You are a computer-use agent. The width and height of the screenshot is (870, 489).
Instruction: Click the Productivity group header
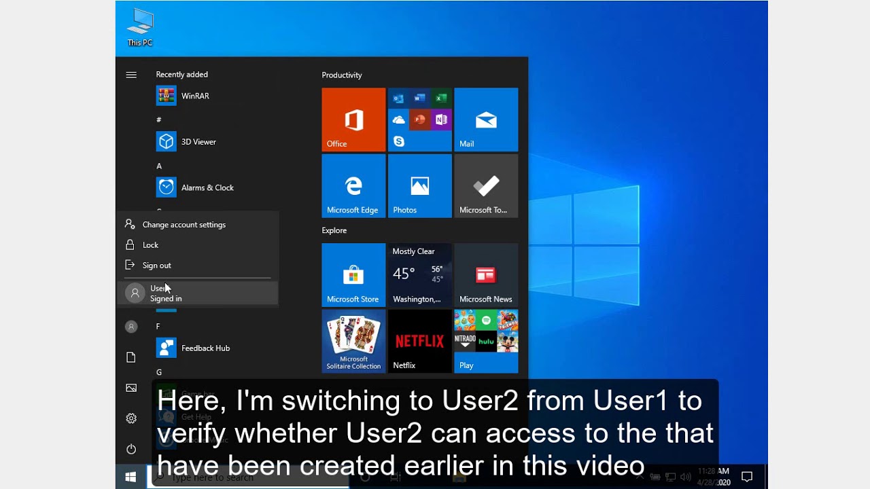(x=342, y=75)
